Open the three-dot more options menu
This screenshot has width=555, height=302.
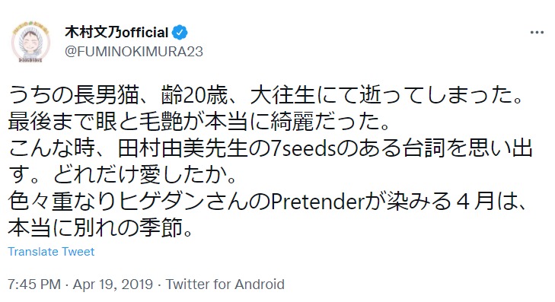tap(537, 33)
